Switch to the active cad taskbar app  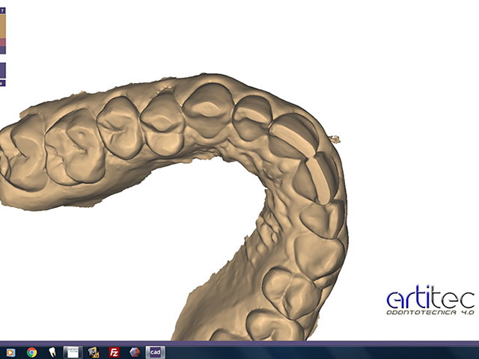click(155, 352)
